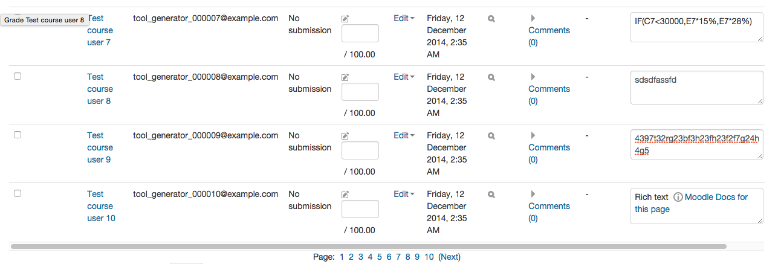This screenshot has width=781, height=264.
Task: Open Edit dropdown for user 9
Action: (x=404, y=135)
